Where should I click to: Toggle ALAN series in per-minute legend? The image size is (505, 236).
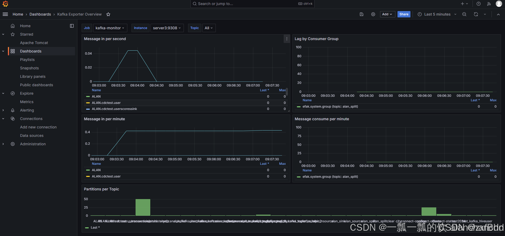pyautogui.click(x=96, y=170)
